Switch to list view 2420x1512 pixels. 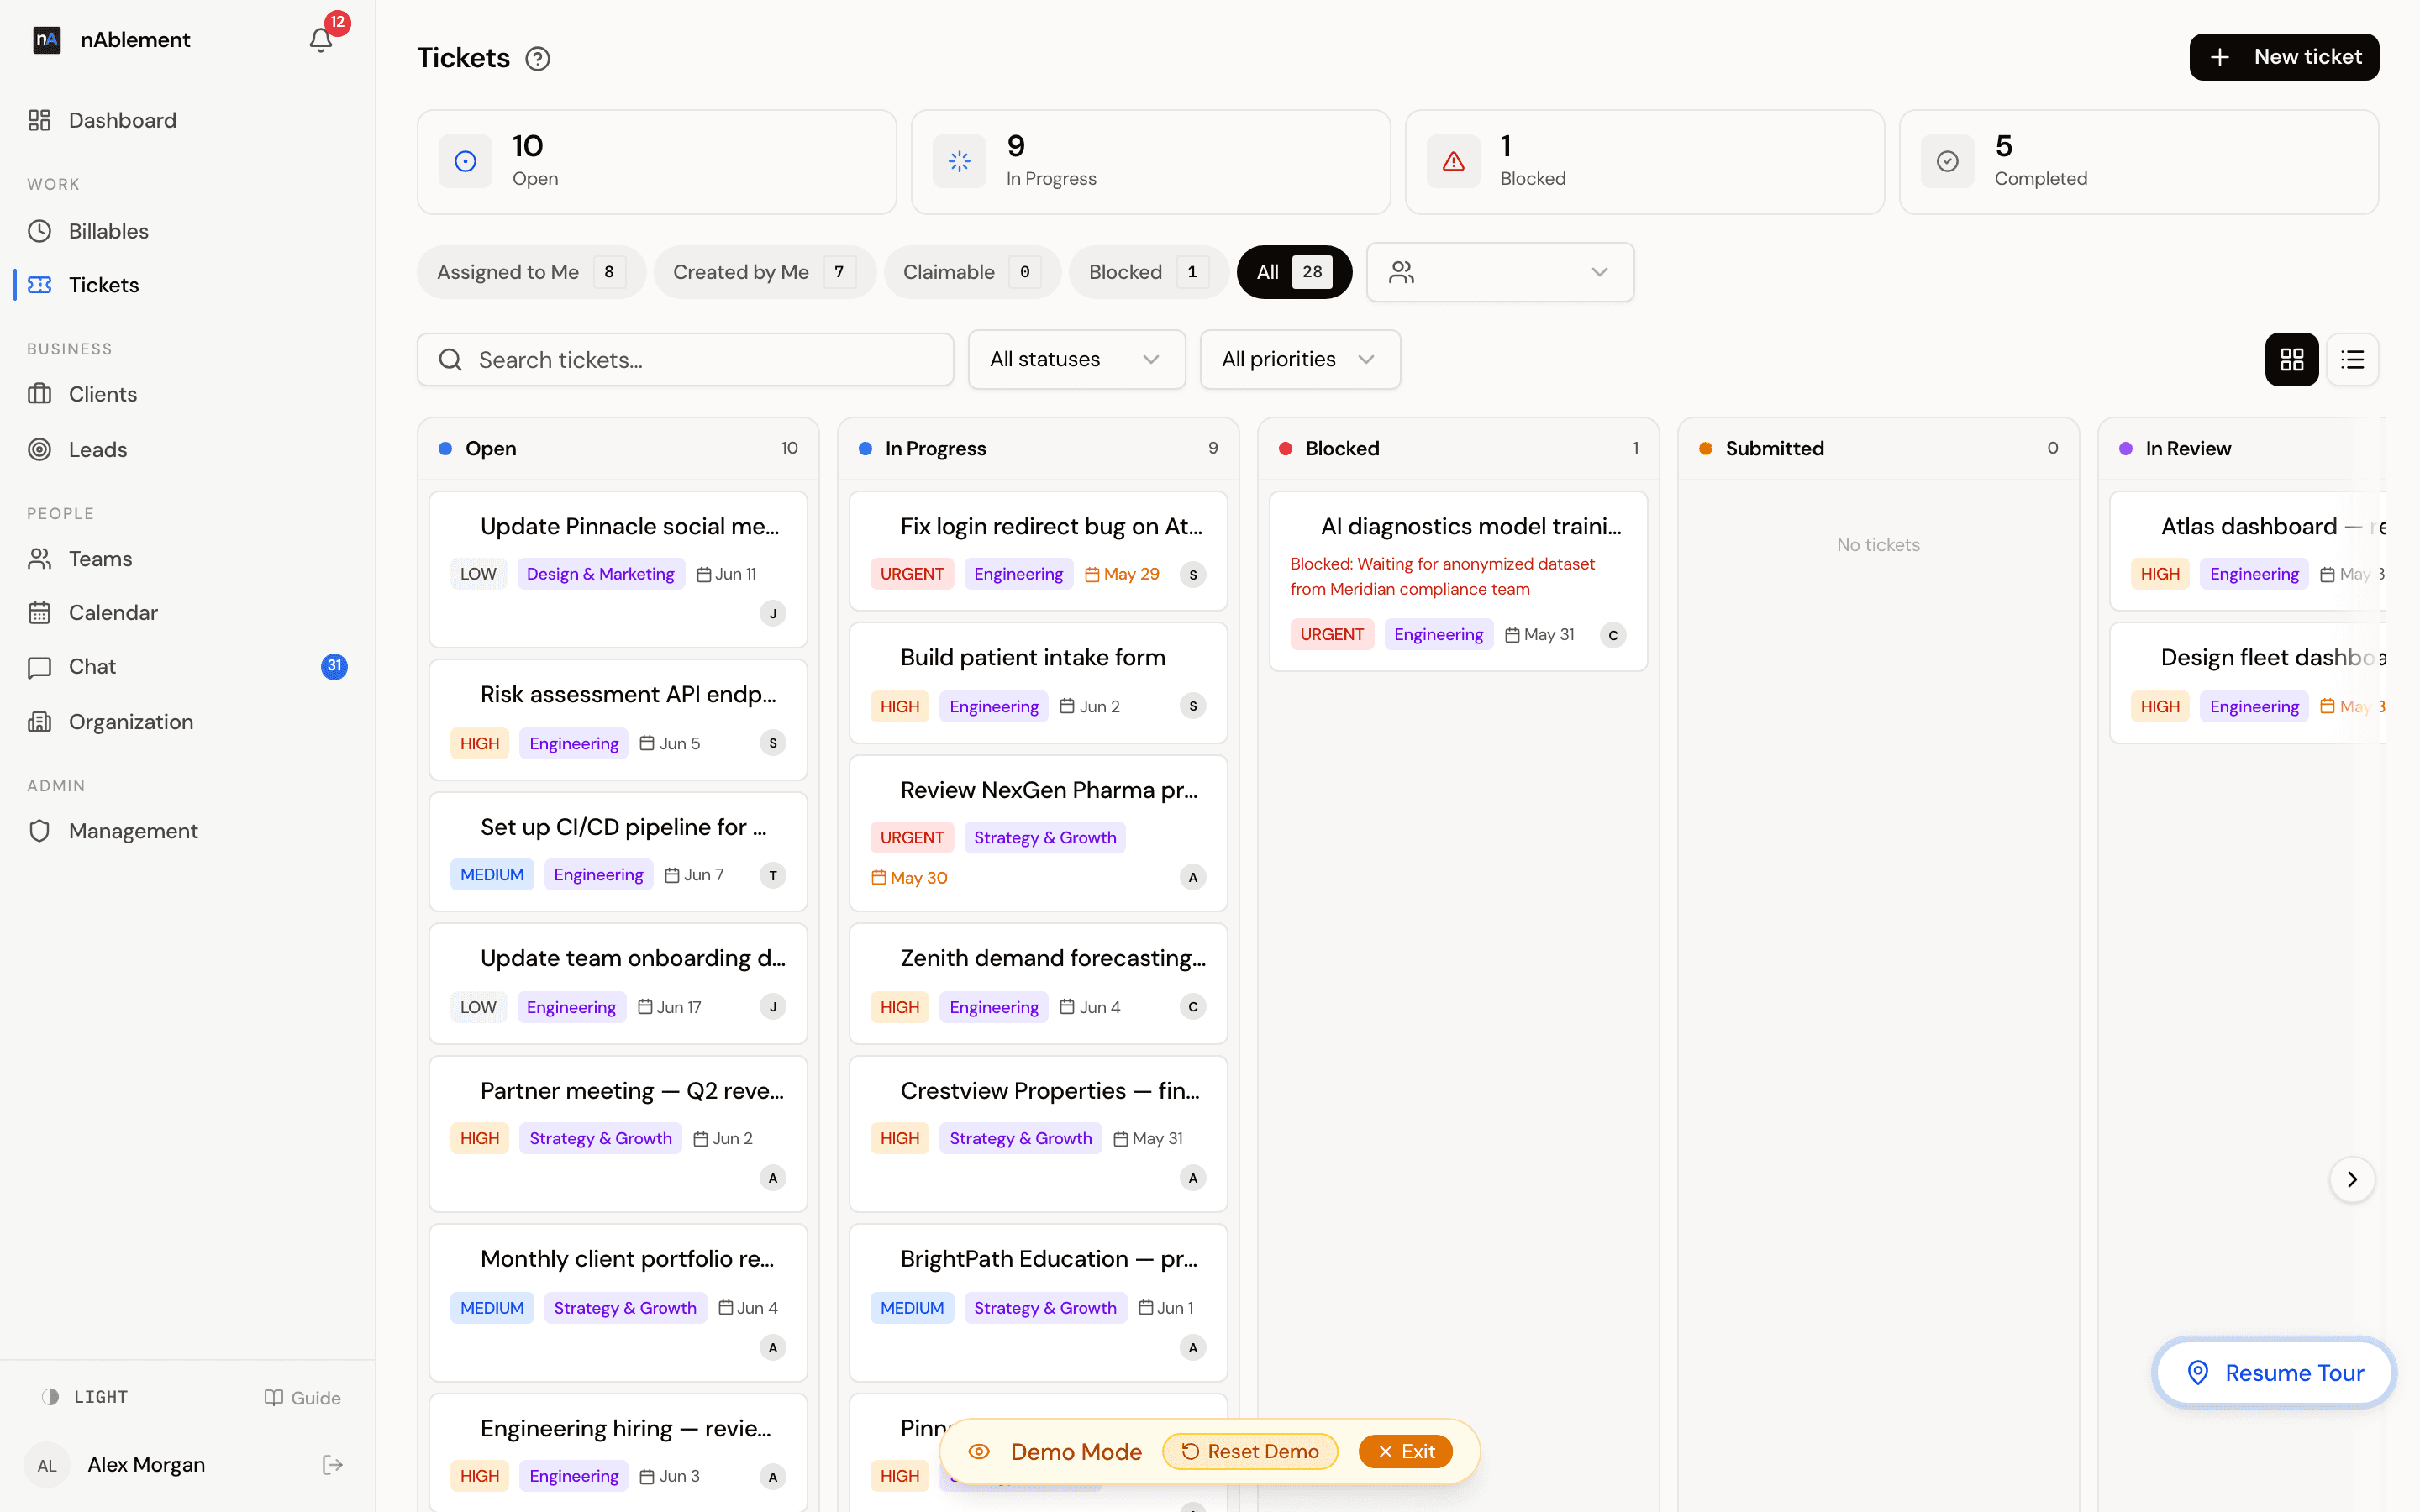pos(2353,359)
